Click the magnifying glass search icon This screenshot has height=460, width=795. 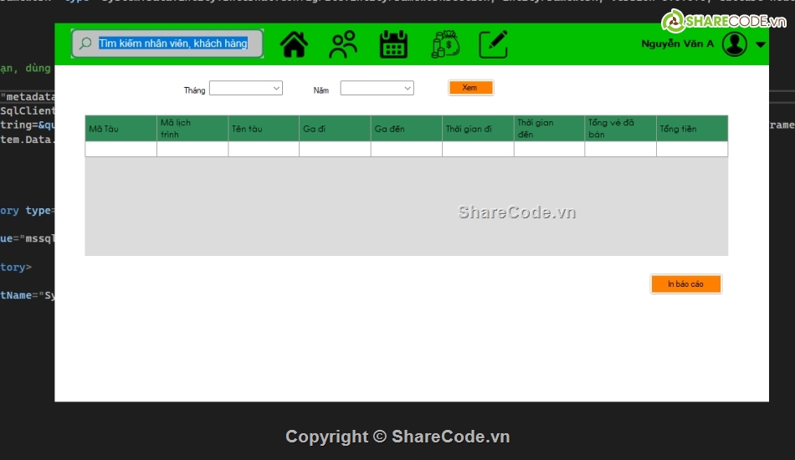point(85,43)
